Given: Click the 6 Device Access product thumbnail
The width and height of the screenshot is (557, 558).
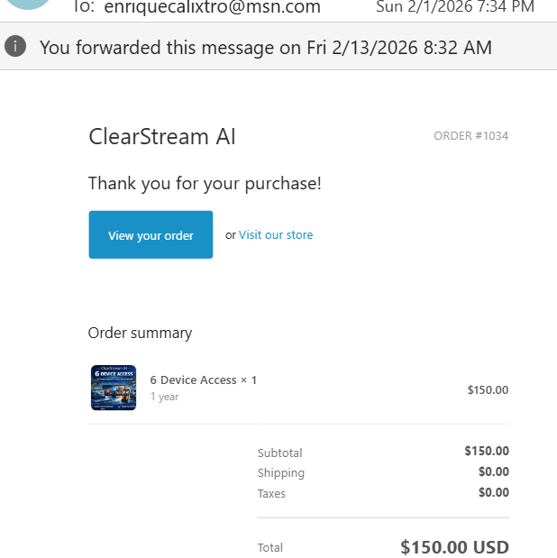Looking at the screenshot, I should click(x=114, y=388).
